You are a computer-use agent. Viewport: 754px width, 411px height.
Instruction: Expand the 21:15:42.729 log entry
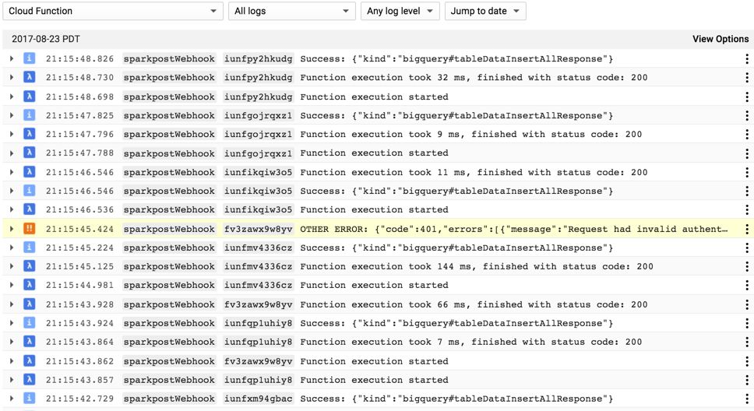coord(12,399)
